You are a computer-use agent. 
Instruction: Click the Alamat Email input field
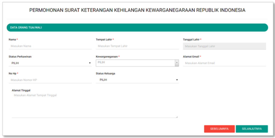pos(224,63)
